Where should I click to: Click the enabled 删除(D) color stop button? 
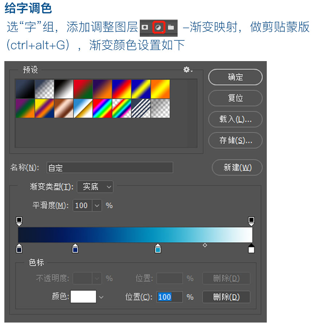coord(226,297)
